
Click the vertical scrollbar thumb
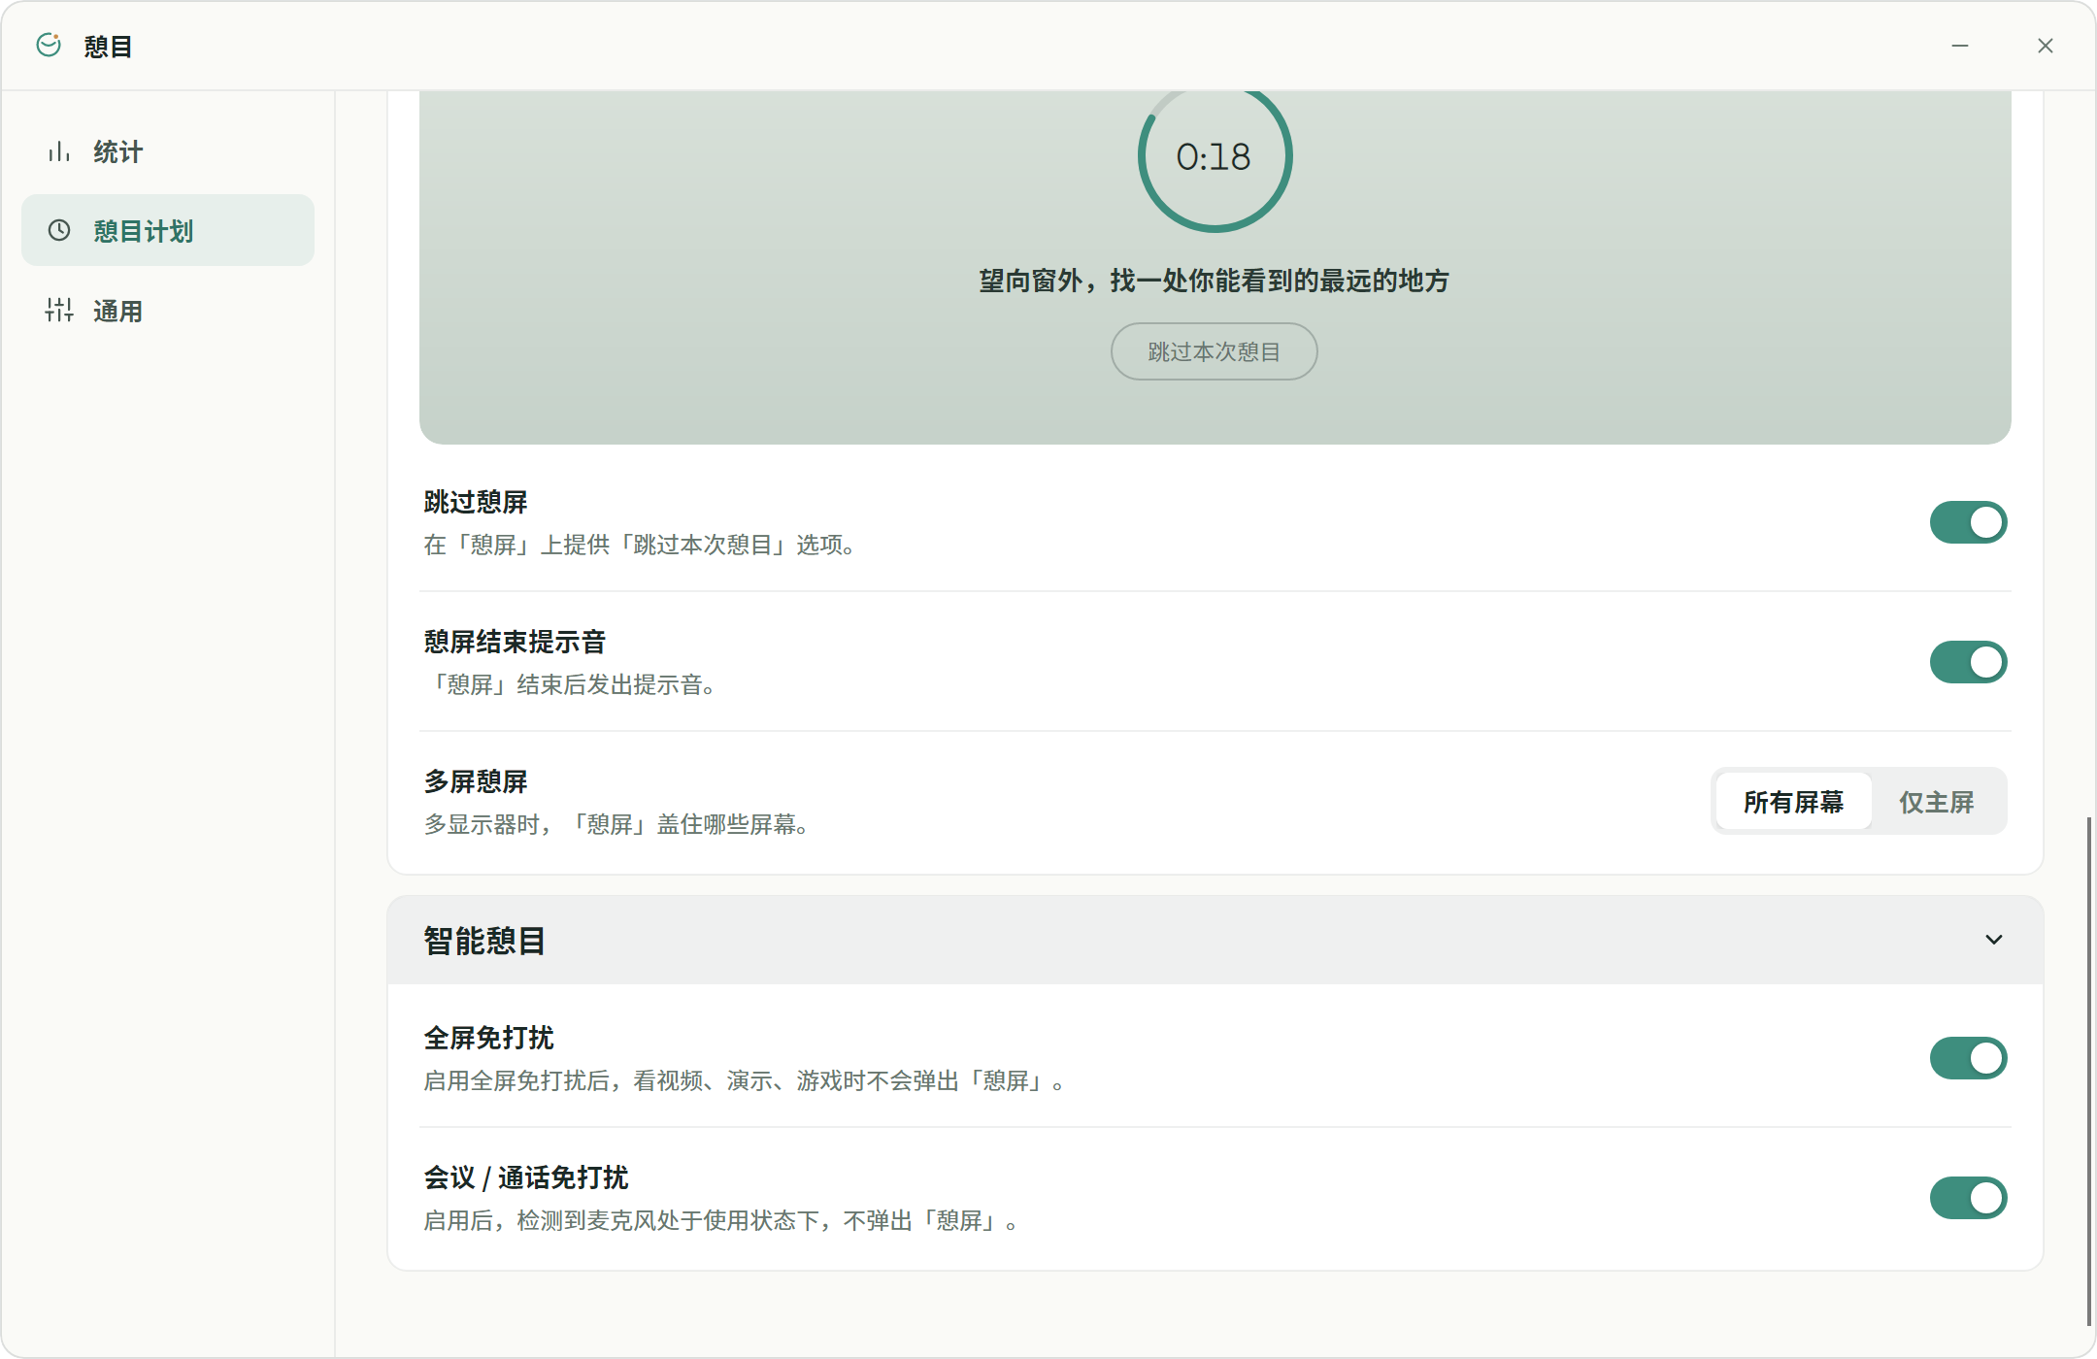(x=2088, y=1071)
